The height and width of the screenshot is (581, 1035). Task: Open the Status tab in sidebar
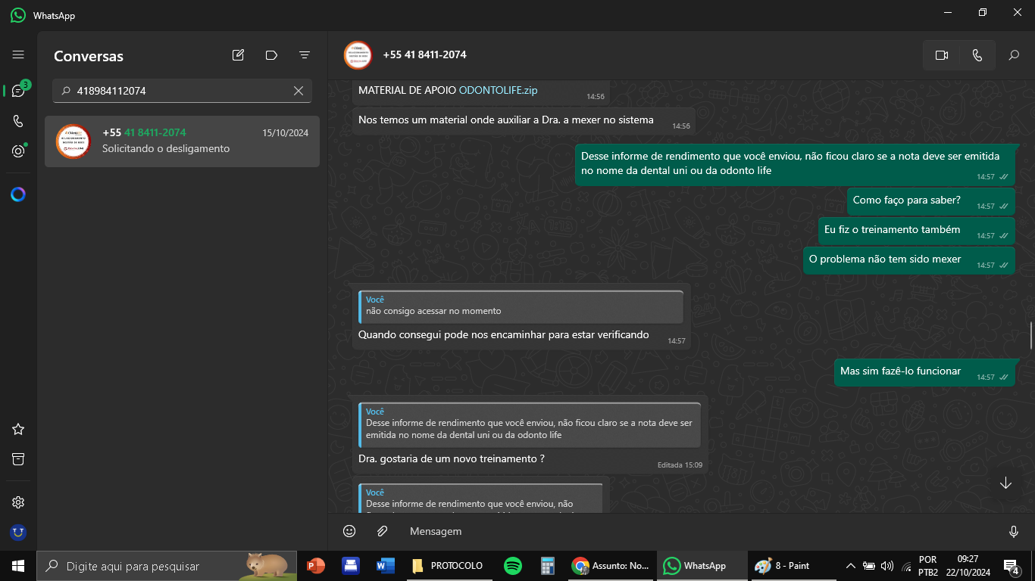click(18, 151)
